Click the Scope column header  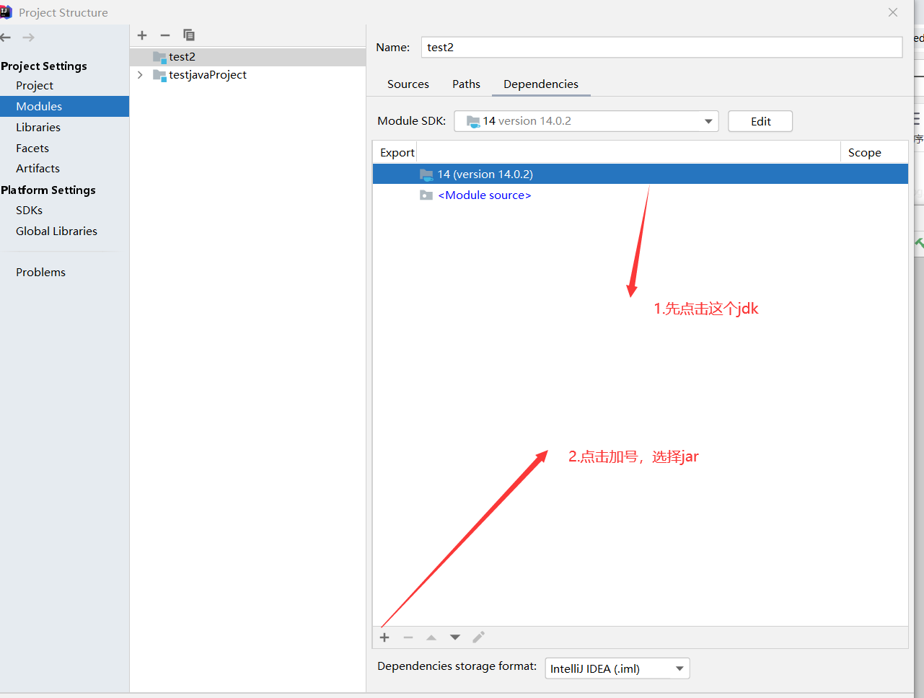click(x=865, y=153)
